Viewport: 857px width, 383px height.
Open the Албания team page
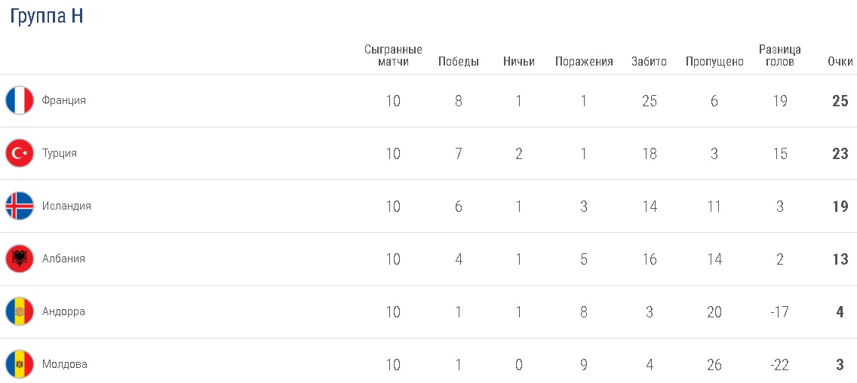63,259
